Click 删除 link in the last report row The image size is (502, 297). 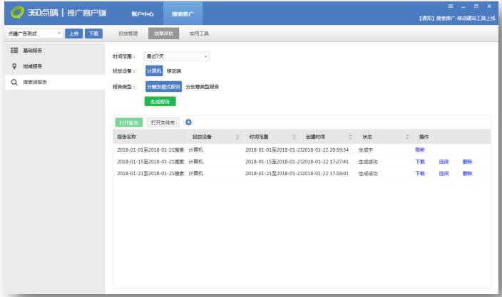(467, 173)
